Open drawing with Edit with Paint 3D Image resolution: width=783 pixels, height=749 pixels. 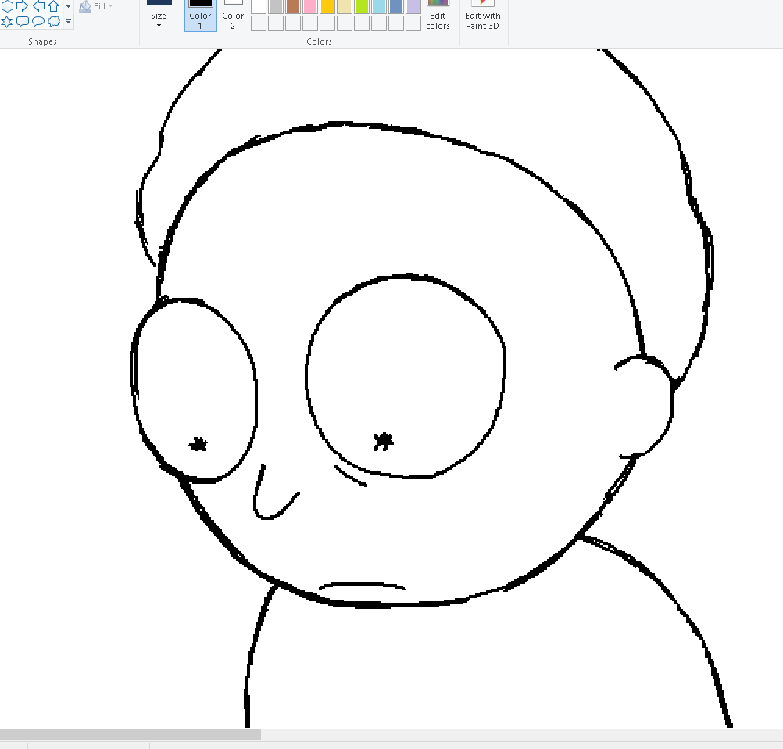[x=482, y=16]
